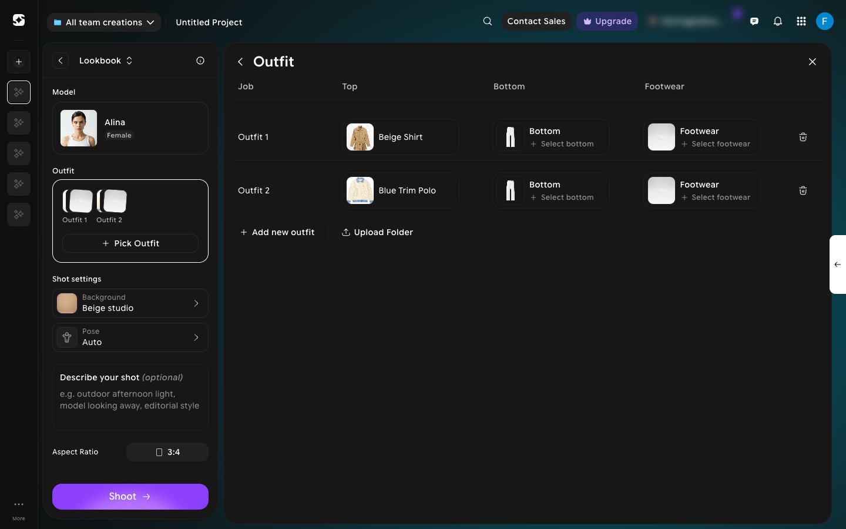
Task: Click the Untitled Project title
Action: [209, 22]
